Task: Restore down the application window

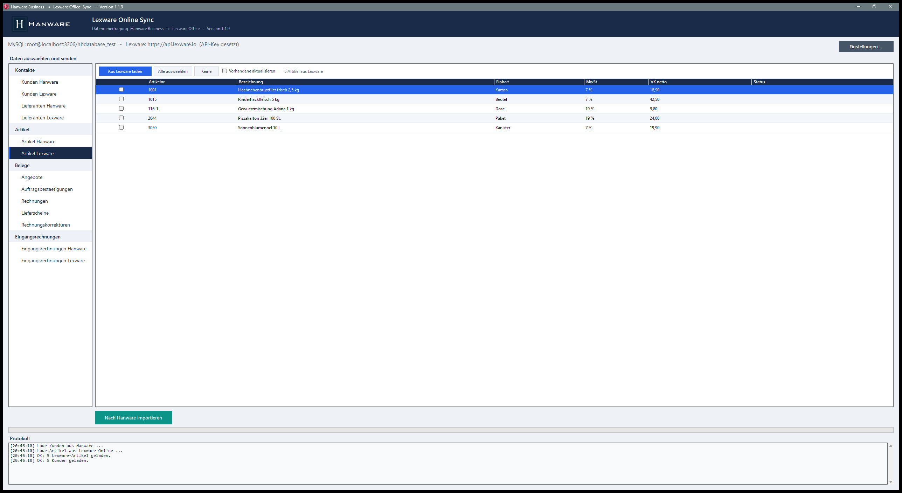Action: 874,7
